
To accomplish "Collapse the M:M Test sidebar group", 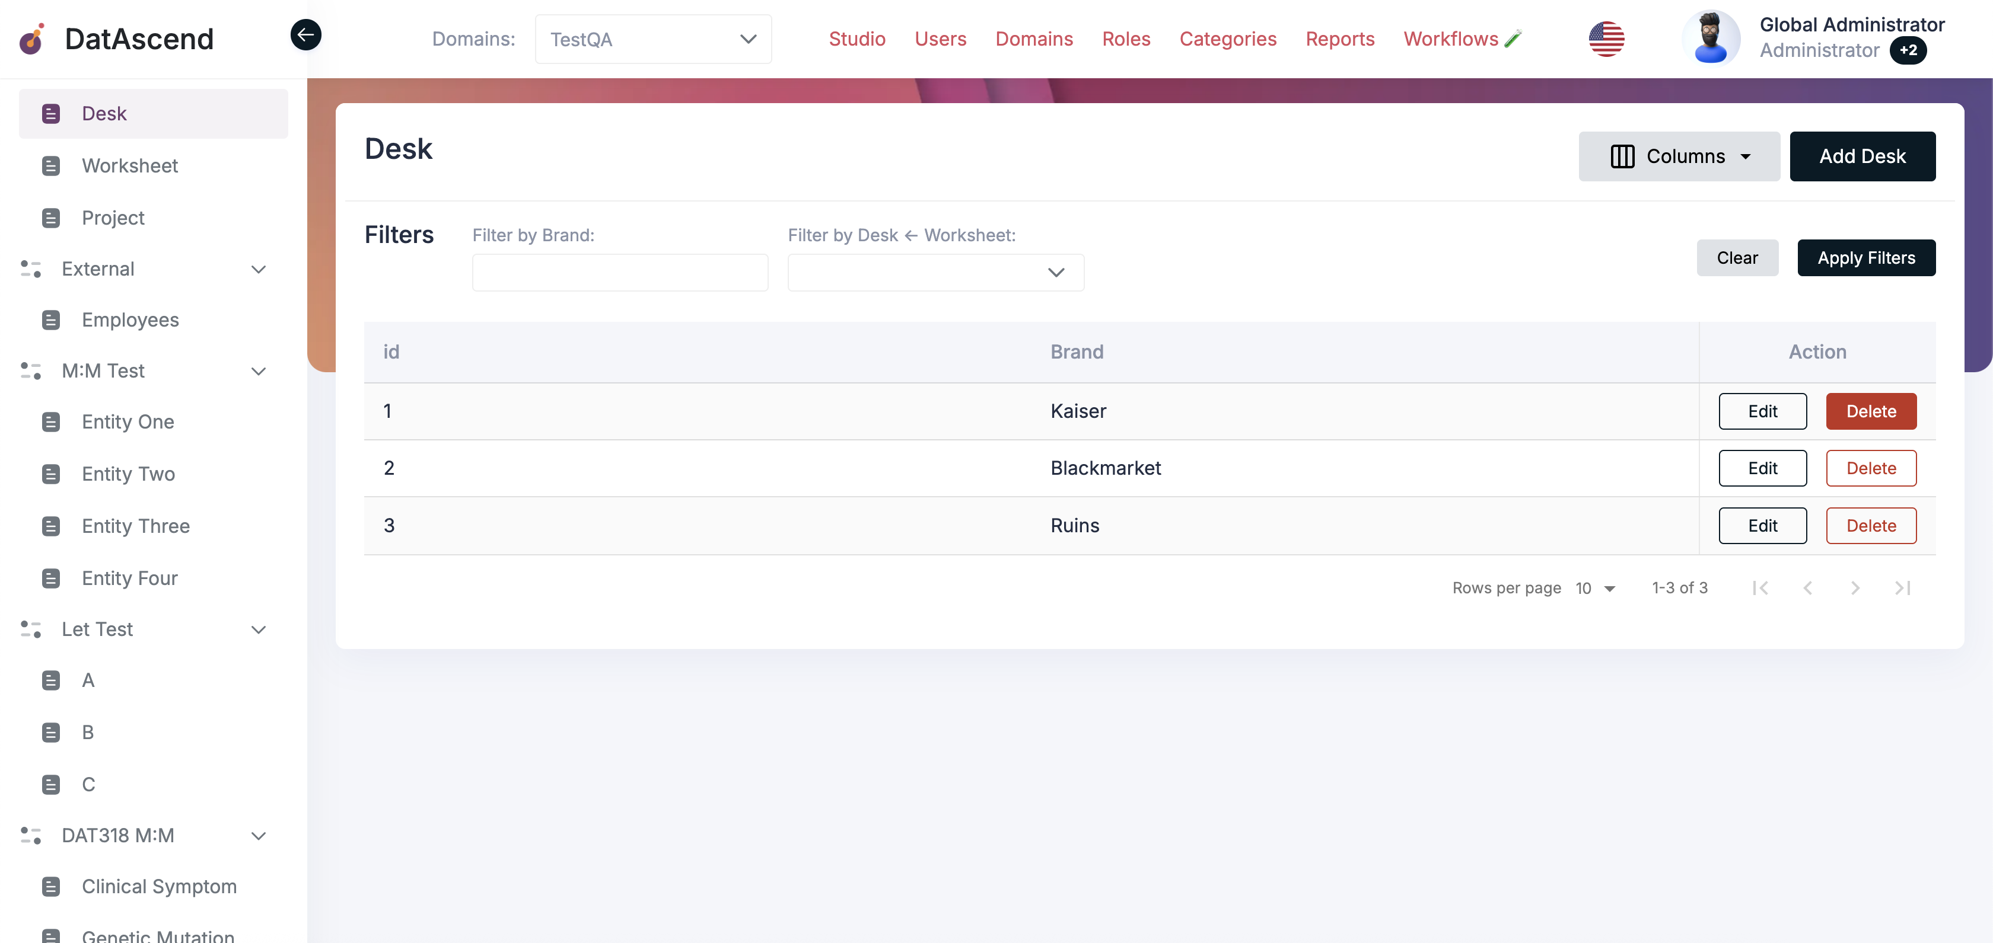I will click(x=259, y=371).
